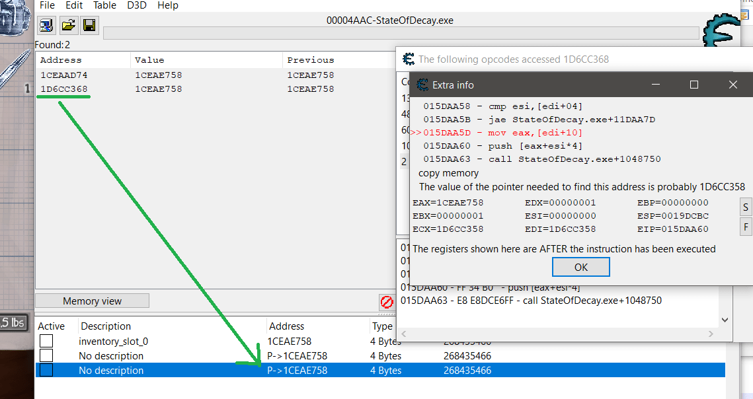The height and width of the screenshot is (399, 753).
Task: Click the process title 00004AAC-StateOfDecay.exe
Action: [390, 20]
